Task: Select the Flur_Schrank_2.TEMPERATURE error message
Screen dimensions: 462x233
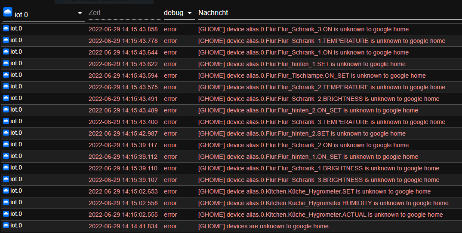Action: click(x=322, y=87)
